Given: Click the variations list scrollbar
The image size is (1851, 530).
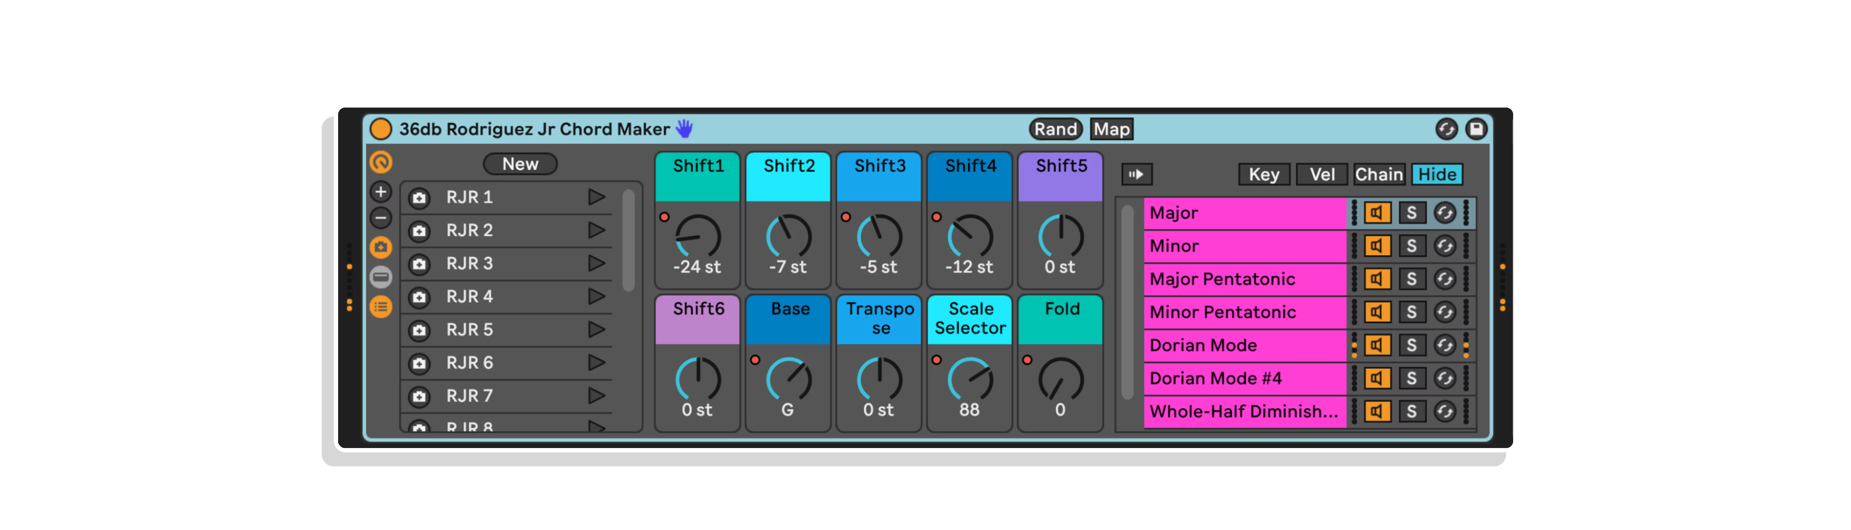Looking at the screenshot, I should click(628, 241).
